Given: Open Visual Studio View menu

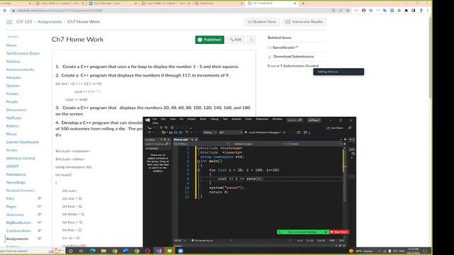Looking at the screenshot, I should (x=172, y=119).
